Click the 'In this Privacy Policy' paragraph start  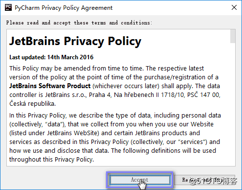click(38, 116)
